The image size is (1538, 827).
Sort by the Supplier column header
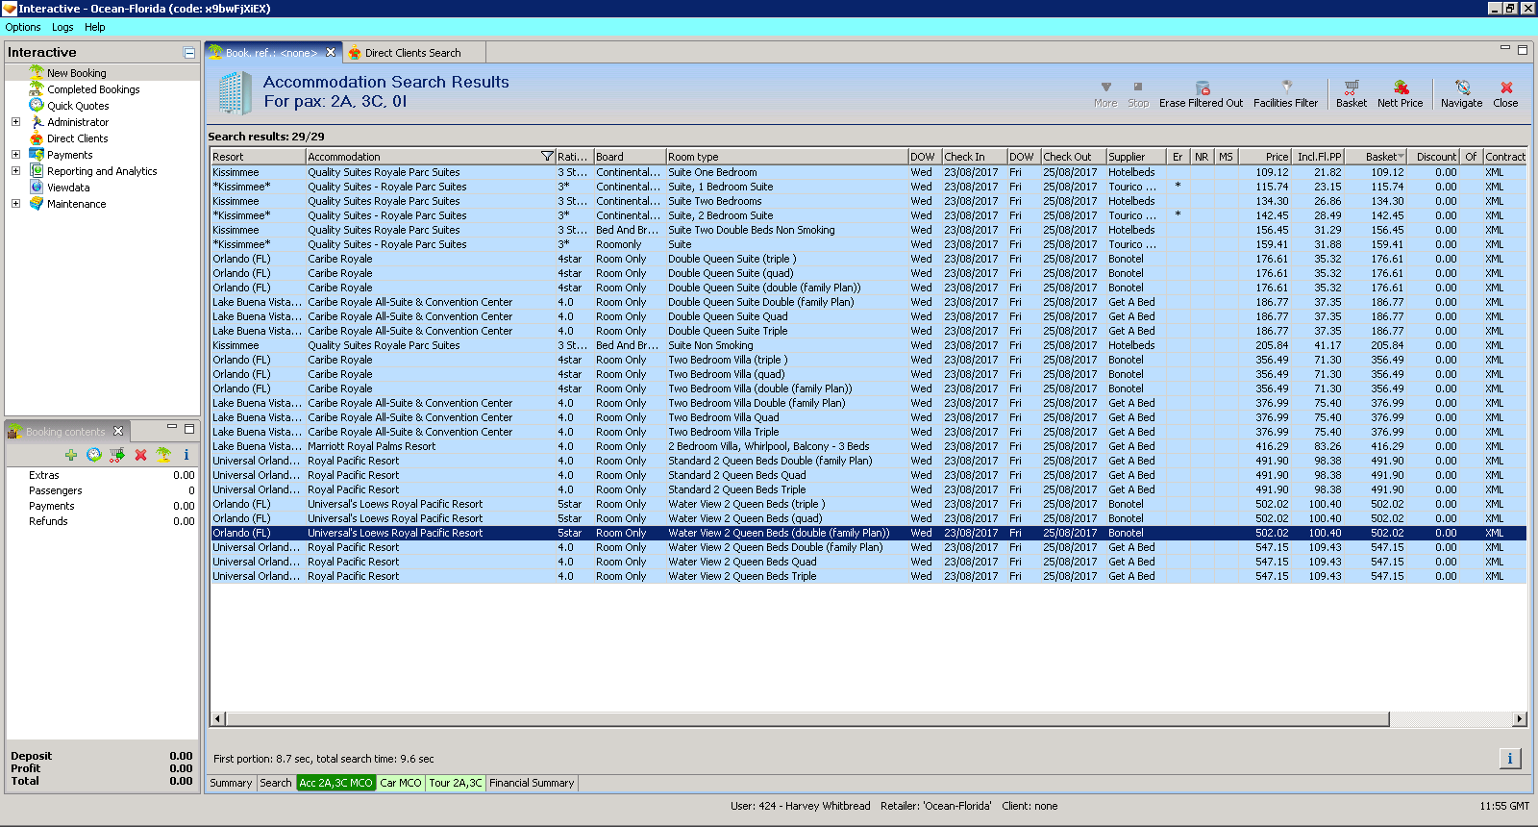pos(1135,157)
